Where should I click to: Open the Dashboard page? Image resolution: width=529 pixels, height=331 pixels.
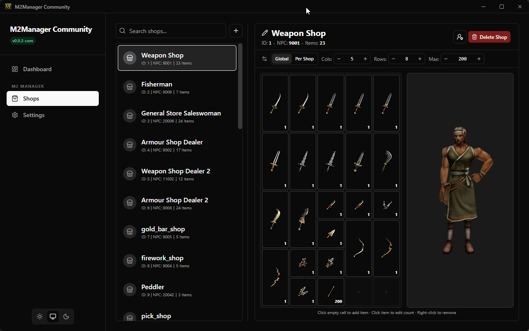pos(37,69)
